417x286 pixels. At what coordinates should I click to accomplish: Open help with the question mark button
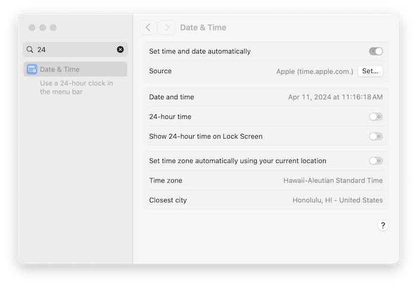point(382,225)
